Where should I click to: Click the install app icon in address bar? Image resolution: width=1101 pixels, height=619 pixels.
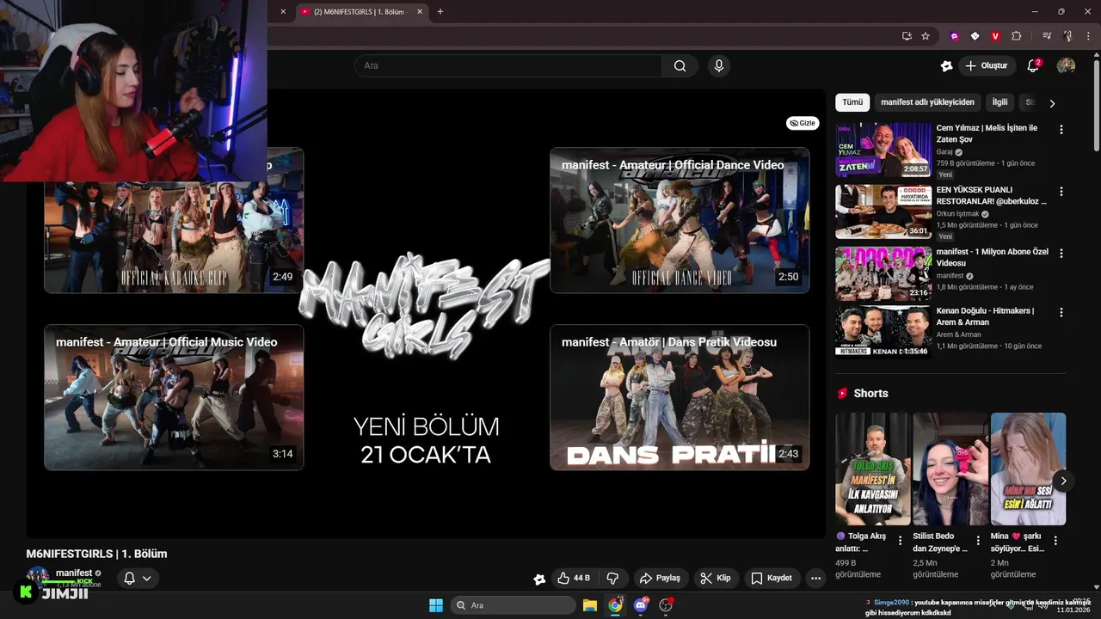(907, 36)
